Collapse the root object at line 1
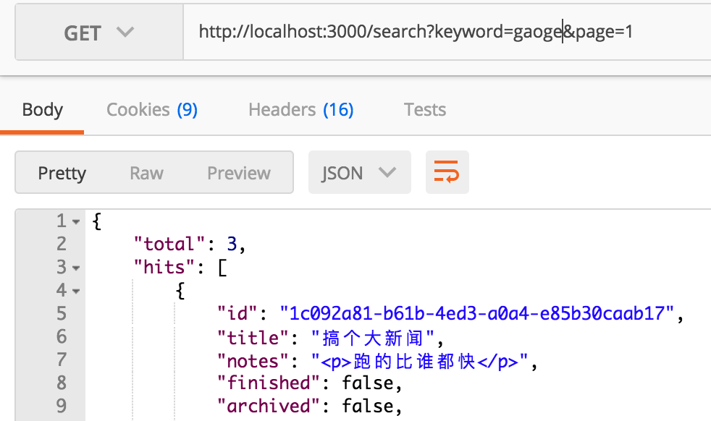Viewport: 711px width, 421px height. [77, 221]
